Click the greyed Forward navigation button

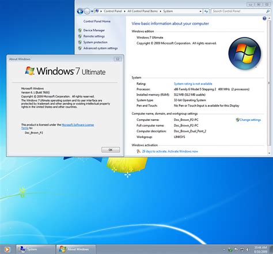pyautogui.click(x=87, y=12)
